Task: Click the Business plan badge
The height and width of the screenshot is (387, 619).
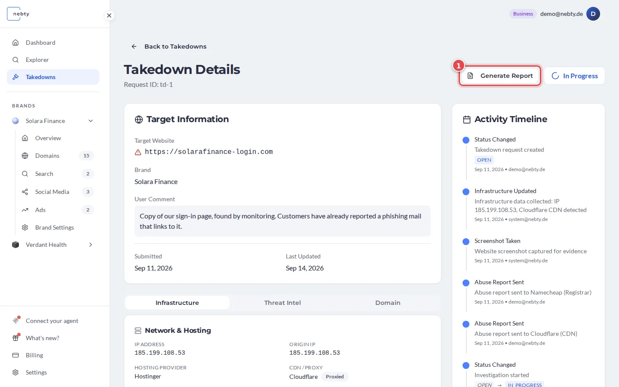Action: [523, 14]
